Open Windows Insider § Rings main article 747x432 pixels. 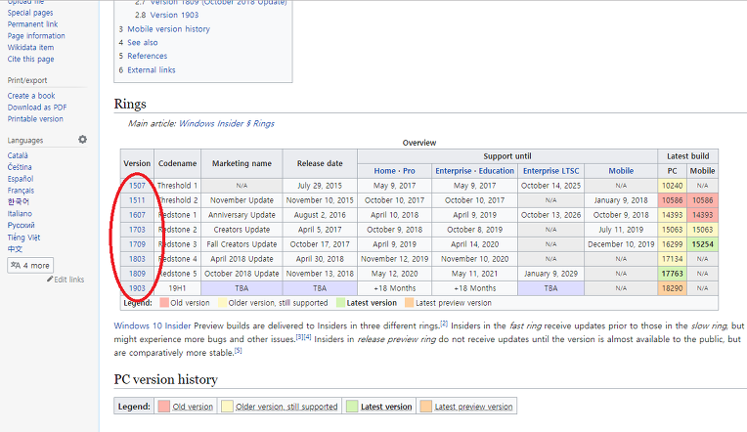[x=226, y=124]
